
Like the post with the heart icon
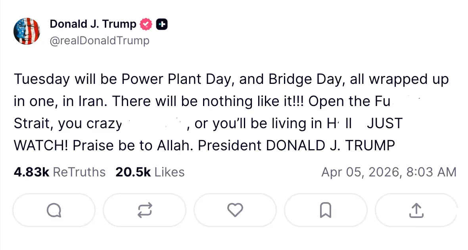pyautogui.click(x=235, y=210)
